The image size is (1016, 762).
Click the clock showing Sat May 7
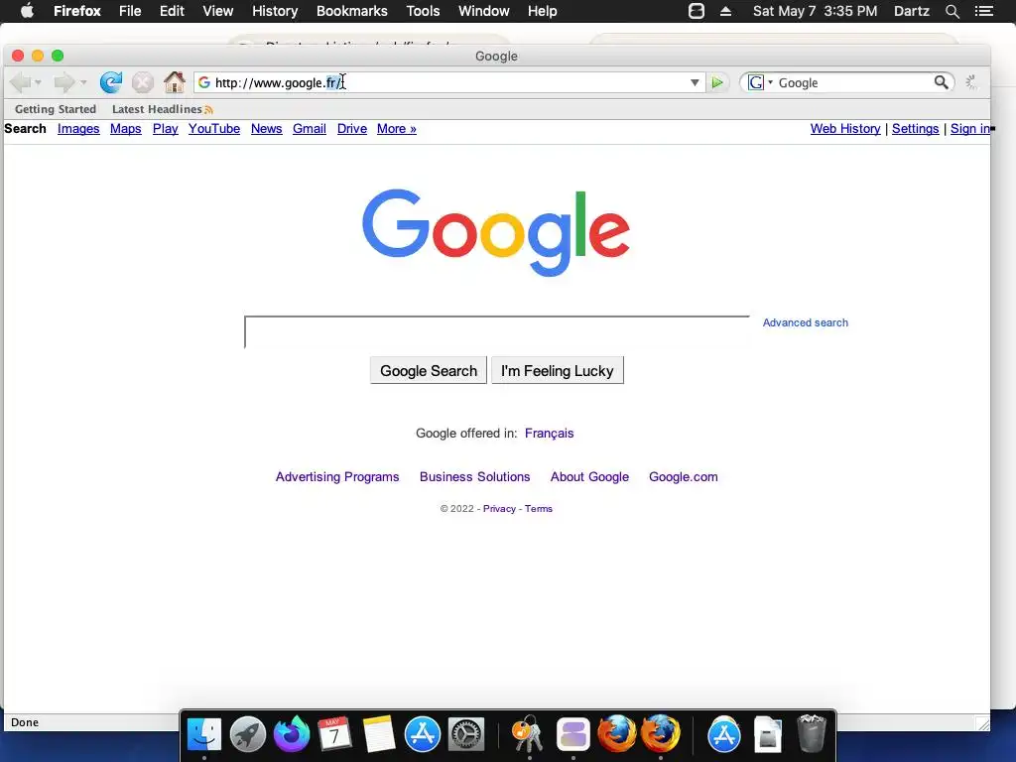coord(816,11)
